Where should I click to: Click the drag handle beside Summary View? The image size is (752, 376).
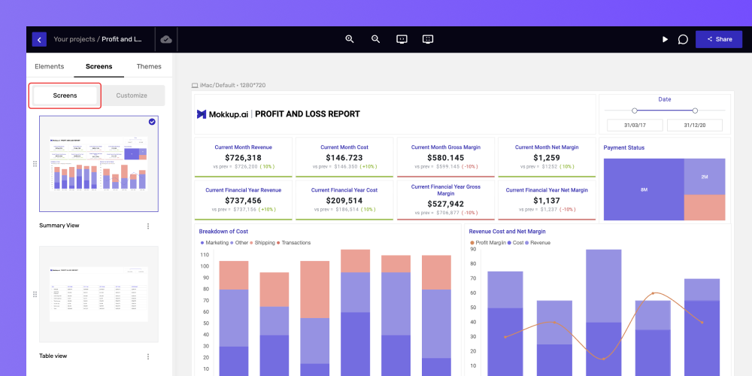(x=35, y=163)
